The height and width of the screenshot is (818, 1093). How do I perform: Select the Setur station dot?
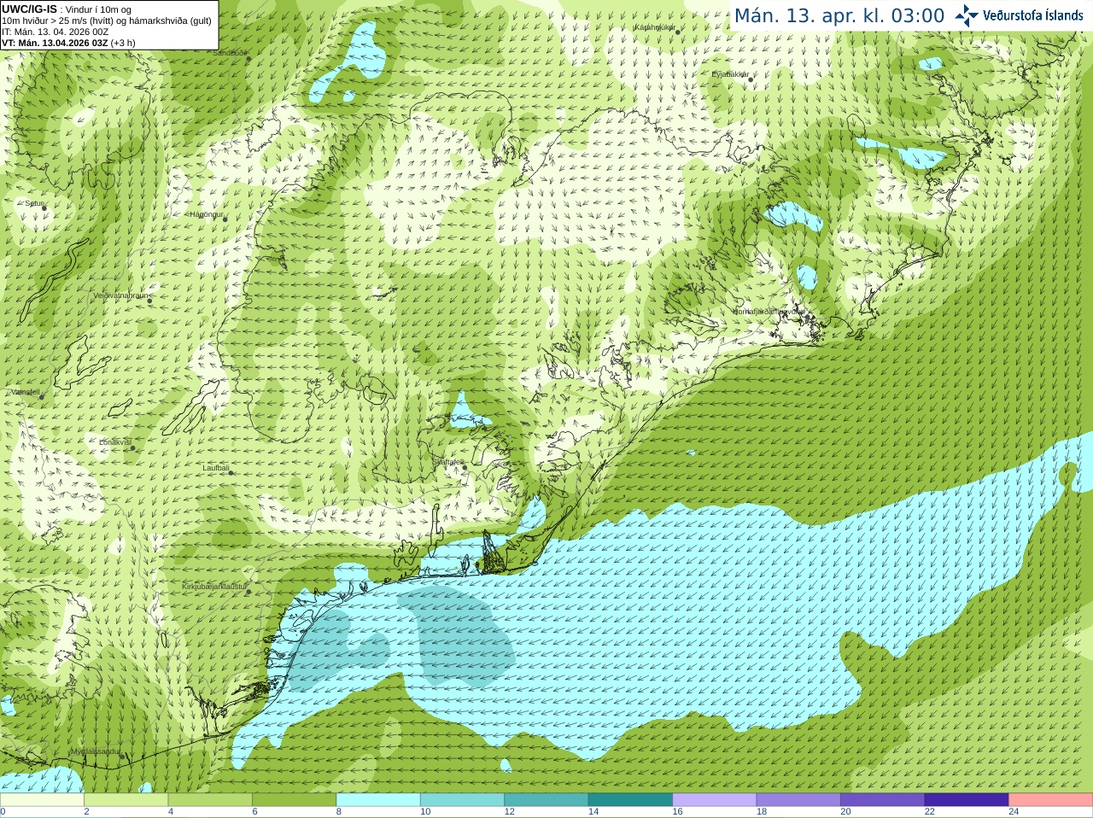coord(44,207)
